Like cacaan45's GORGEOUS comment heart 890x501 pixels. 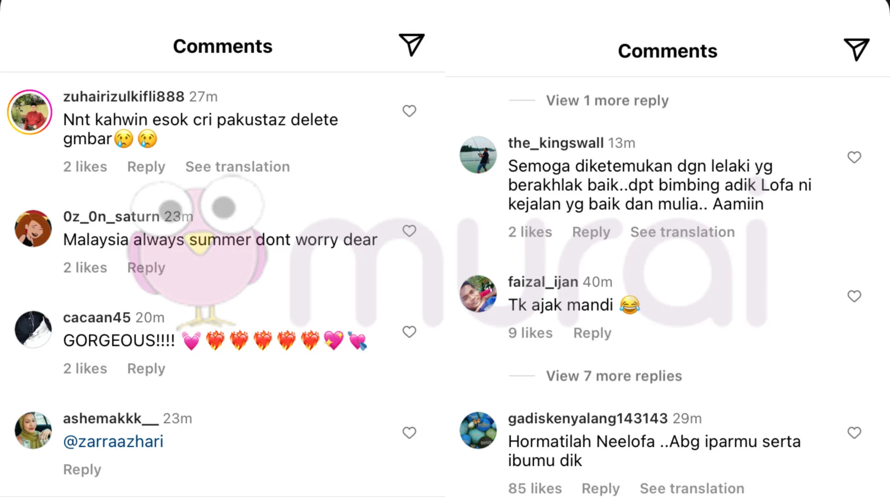(x=409, y=332)
